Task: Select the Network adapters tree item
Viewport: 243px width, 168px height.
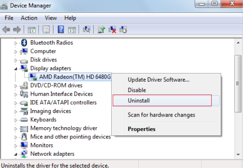Action: coord(52,154)
